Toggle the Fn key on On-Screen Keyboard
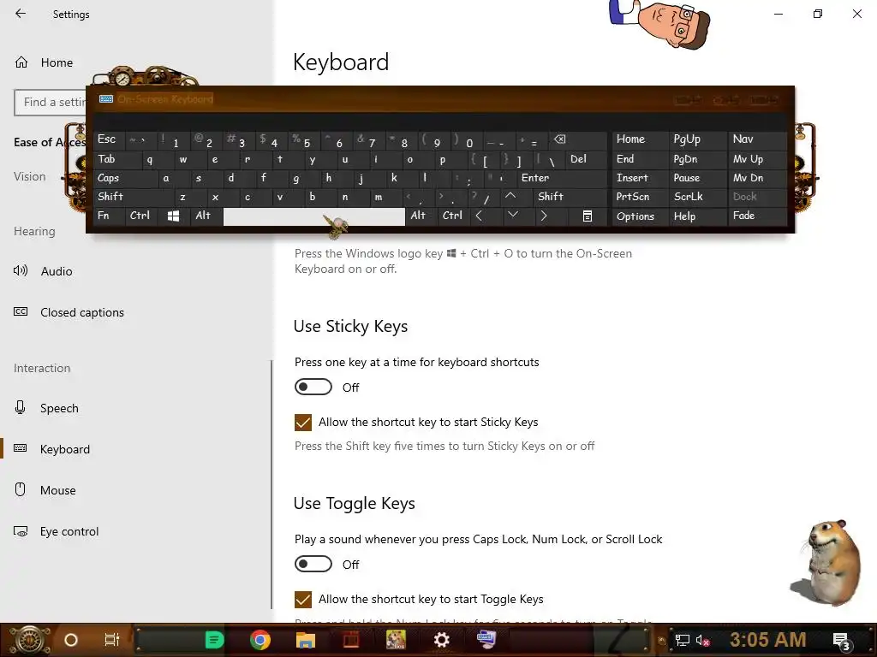The width and height of the screenshot is (877, 657). click(109, 216)
